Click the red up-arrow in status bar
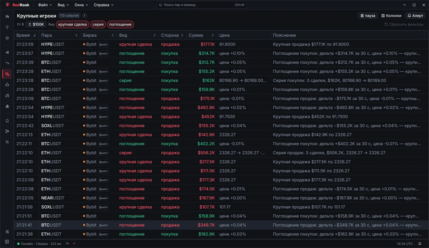Screen dimensions: 429x248 click(74, 244)
